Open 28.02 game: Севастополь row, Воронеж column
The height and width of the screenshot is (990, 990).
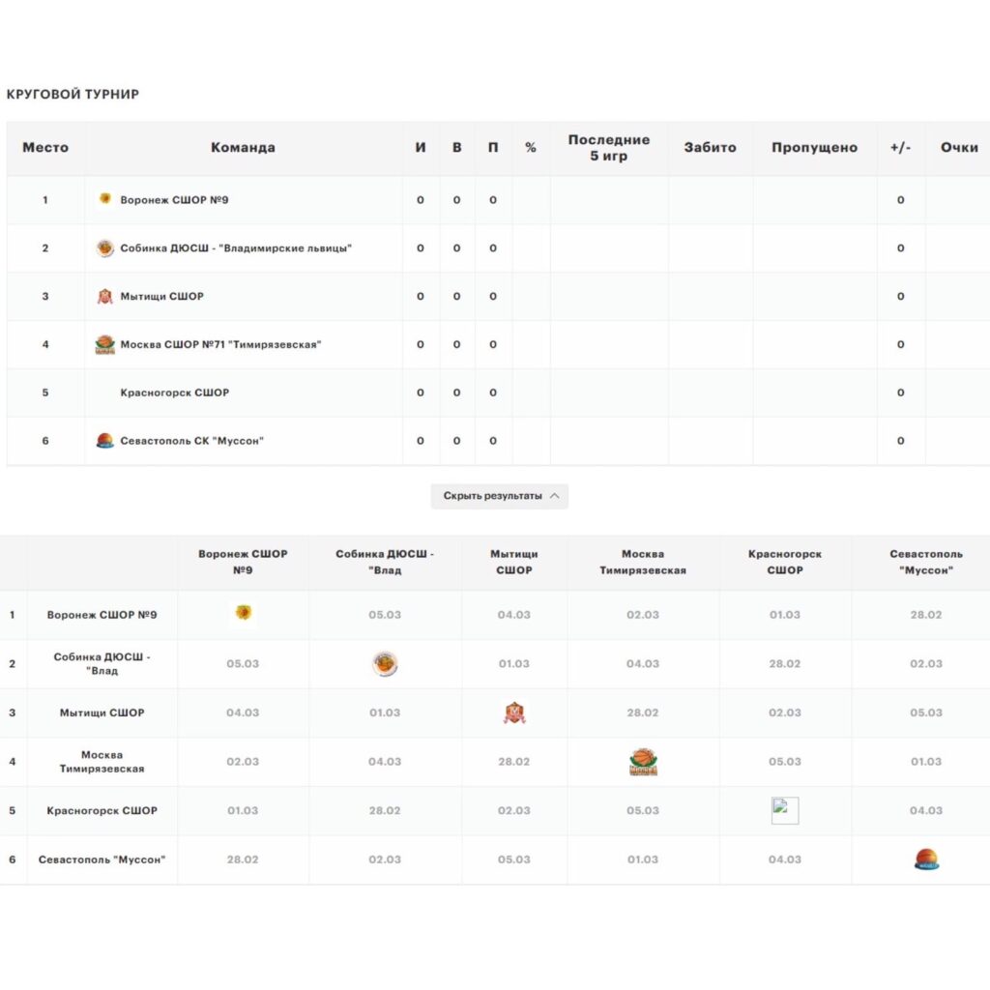pyautogui.click(x=243, y=859)
